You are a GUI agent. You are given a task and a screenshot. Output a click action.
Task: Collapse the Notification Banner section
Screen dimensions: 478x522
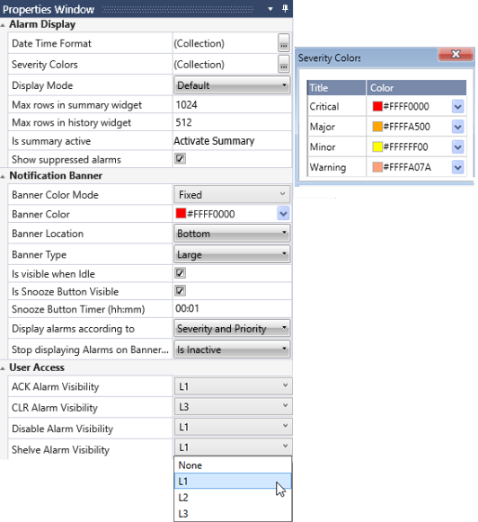click(3, 176)
